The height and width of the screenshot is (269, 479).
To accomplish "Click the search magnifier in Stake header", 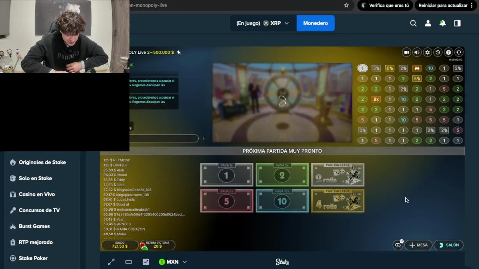I will 413,23.
